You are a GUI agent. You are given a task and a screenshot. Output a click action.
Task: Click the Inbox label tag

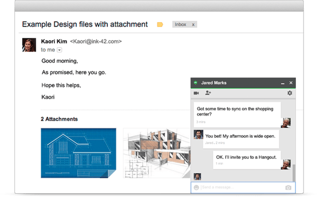coord(180,24)
